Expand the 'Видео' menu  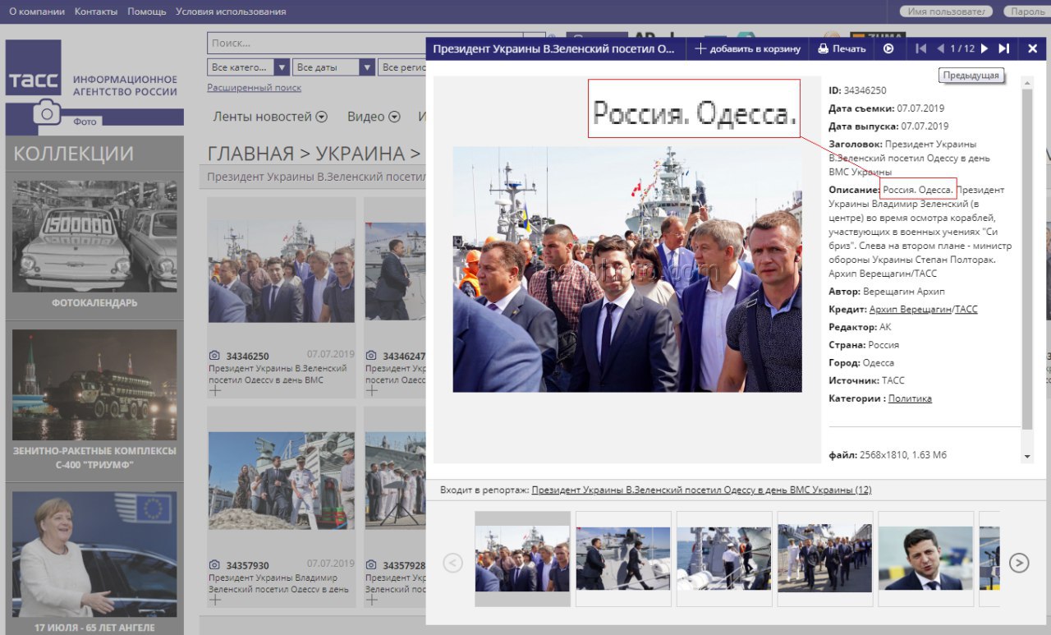[x=374, y=117]
